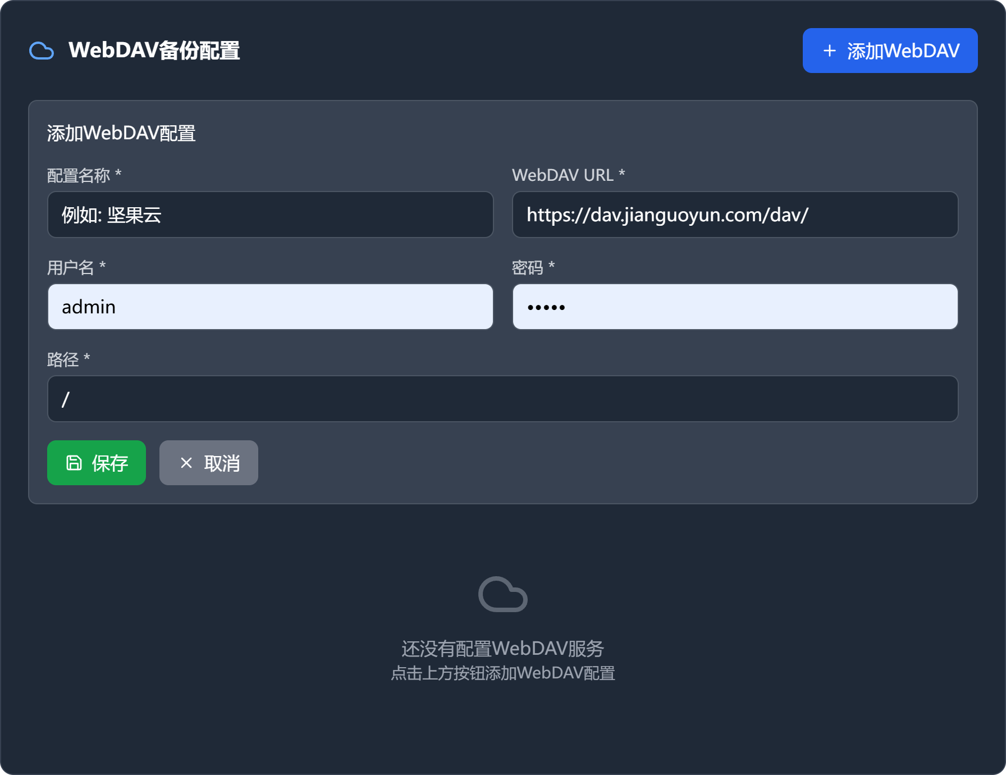The width and height of the screenshot is (1006, 775).
Task: Click the plus icon in the 添加WebDAV button
Action: tap(829, 51)
